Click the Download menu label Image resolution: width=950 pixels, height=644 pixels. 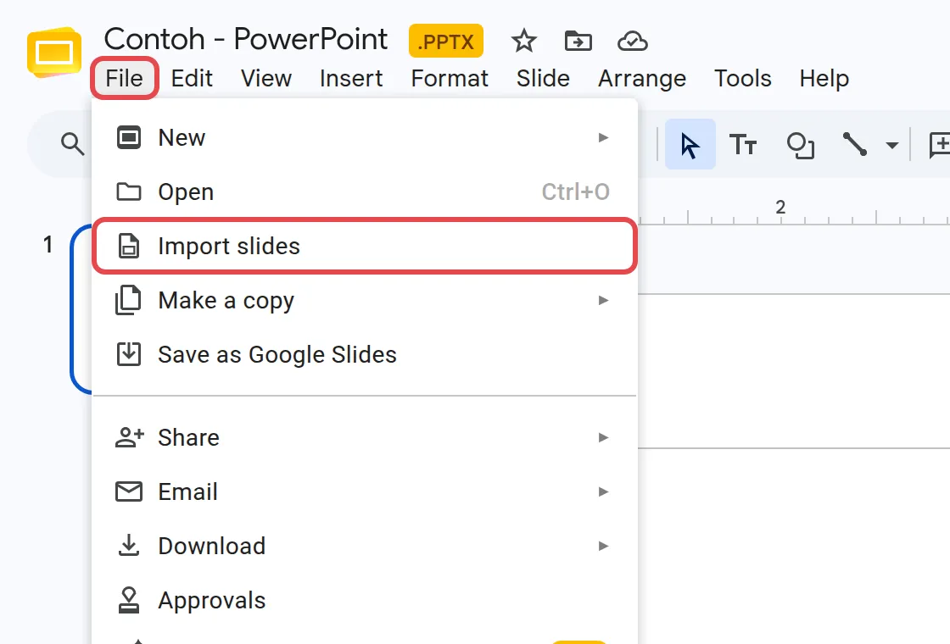pyautogui.click(x=211, y=546)
